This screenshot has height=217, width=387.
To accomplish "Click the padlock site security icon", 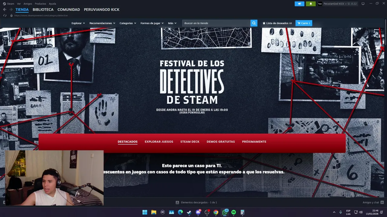I will click(11, 15).
